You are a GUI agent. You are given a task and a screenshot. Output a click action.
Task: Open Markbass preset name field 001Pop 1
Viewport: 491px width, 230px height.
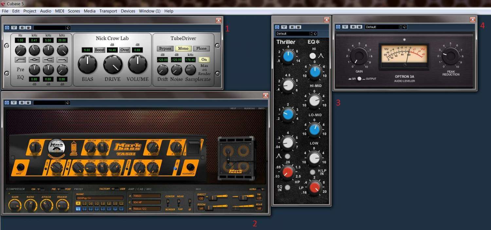pos(100,198)
